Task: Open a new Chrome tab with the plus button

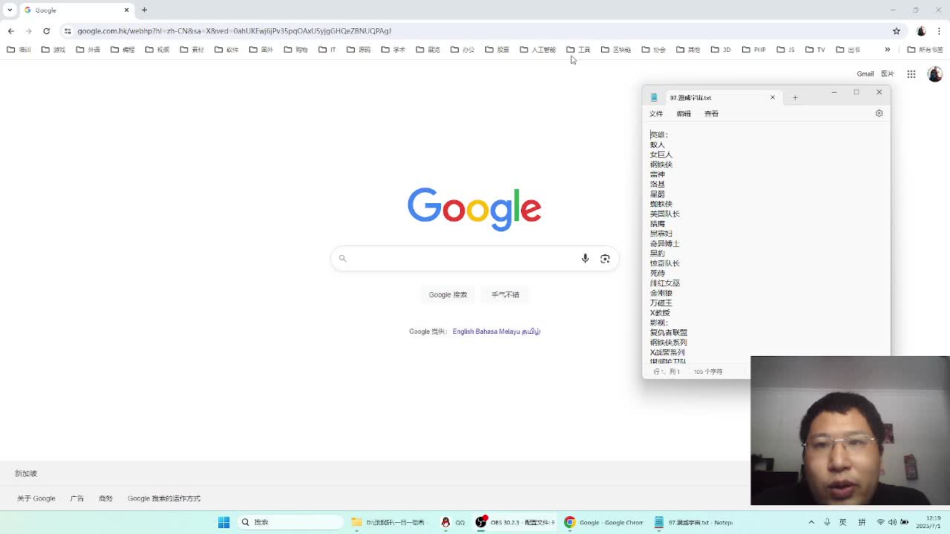Action: (144, 10)
